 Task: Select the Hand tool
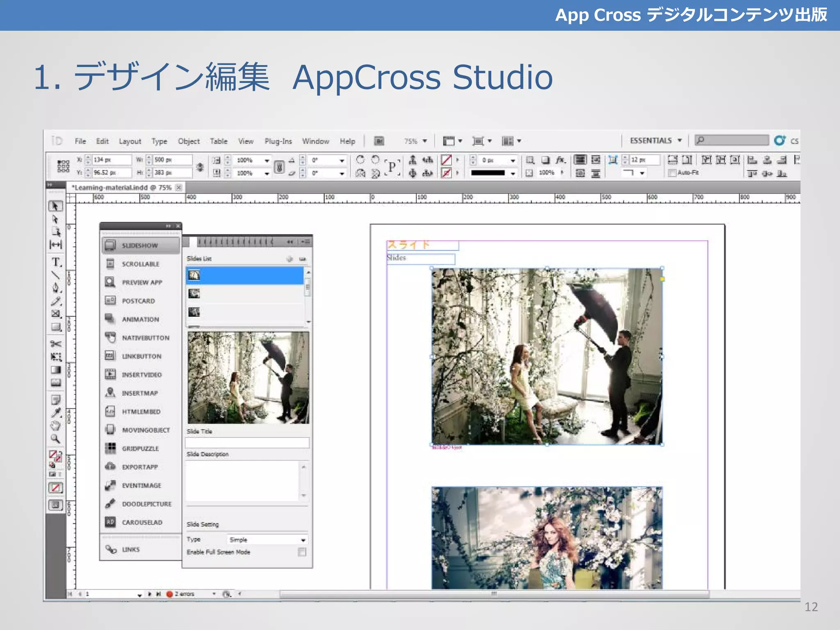pos(55,426)
